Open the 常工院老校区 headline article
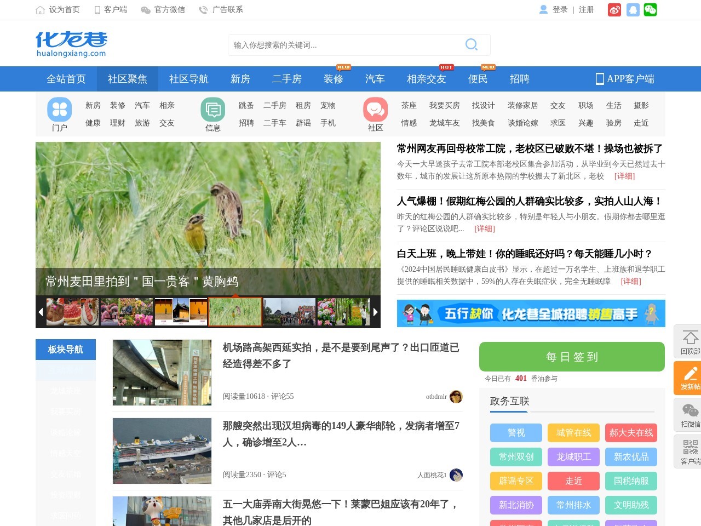This screenshot has height=526, width=701. [530, 148]
